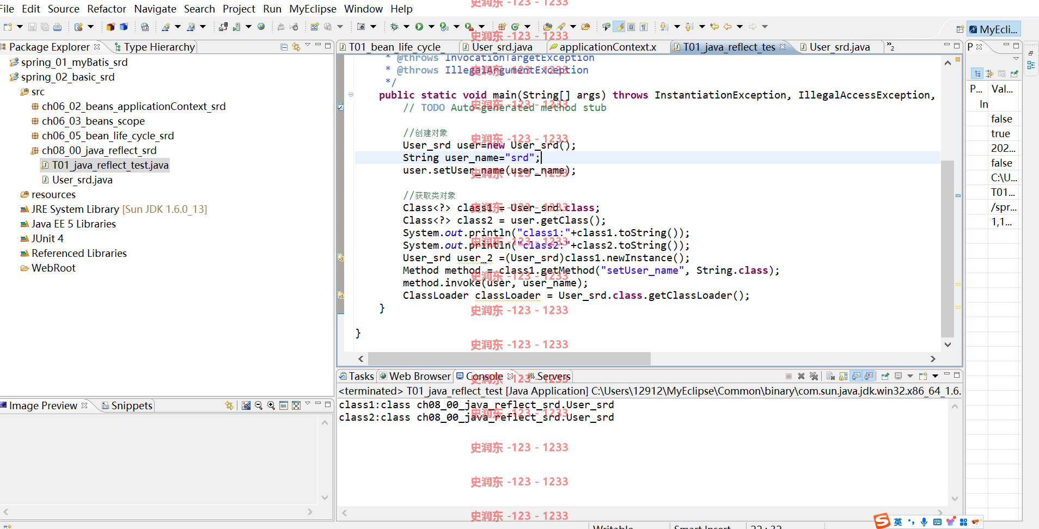
Task: Toggle Sogou punctuation mode icon
Action: [x=911, y=522]
